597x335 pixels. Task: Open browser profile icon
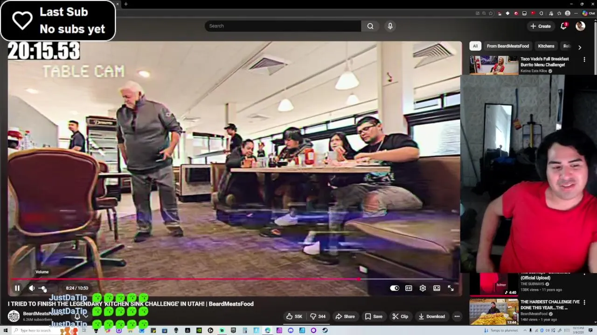tap(568, 13)
